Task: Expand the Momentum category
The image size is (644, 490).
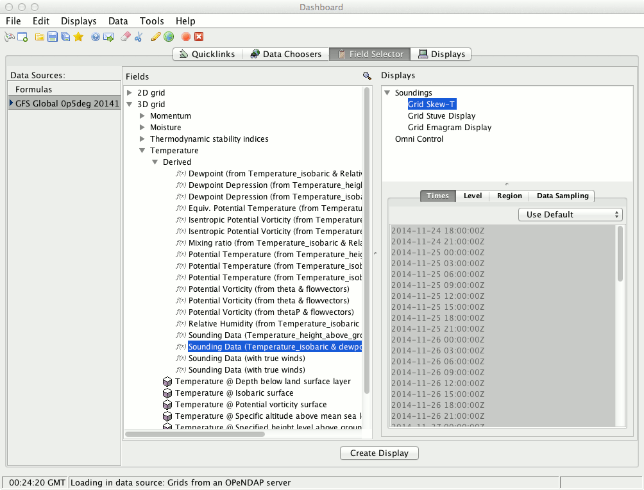Action: click(x=142, y=116)
